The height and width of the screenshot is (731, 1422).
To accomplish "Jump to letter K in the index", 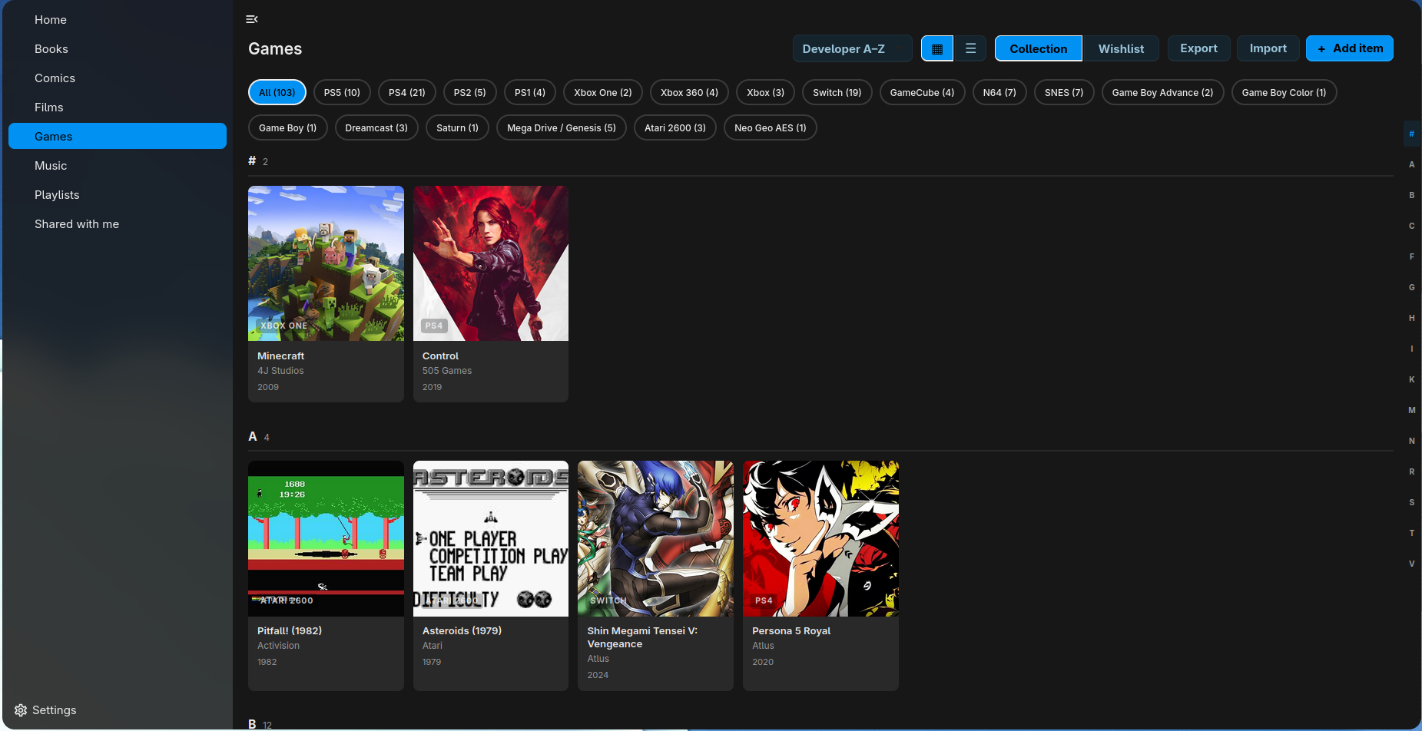I will (x=1411, y=379).
